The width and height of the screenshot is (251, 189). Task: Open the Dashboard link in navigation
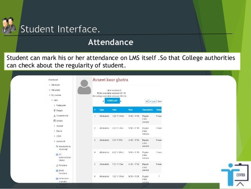pyautogui.click(x=53, y=80)
